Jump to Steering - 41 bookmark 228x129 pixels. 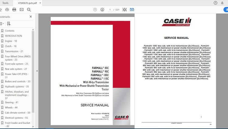coord(12,103)
